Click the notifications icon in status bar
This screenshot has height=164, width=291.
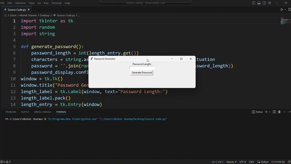[289, 162]
